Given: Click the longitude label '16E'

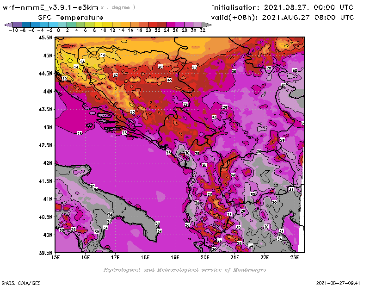Looking at the screenshot, I should coord(86,257).
